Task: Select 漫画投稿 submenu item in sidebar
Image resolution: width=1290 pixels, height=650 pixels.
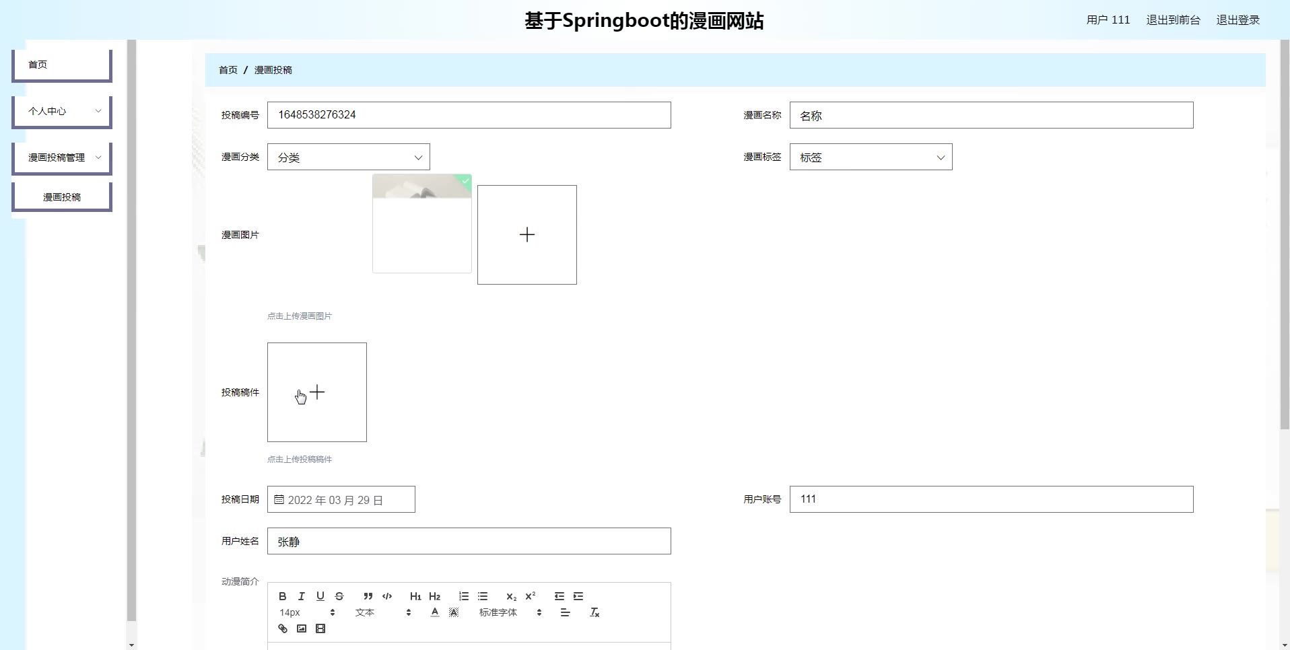Action: (62, 197)
